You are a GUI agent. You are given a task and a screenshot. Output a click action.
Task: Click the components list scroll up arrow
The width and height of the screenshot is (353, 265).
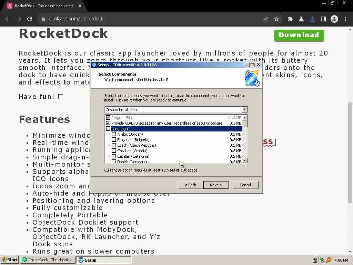[245, 118]
